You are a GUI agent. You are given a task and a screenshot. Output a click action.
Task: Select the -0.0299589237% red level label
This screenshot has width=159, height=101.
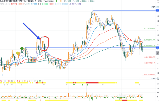[x=150, y=57]
